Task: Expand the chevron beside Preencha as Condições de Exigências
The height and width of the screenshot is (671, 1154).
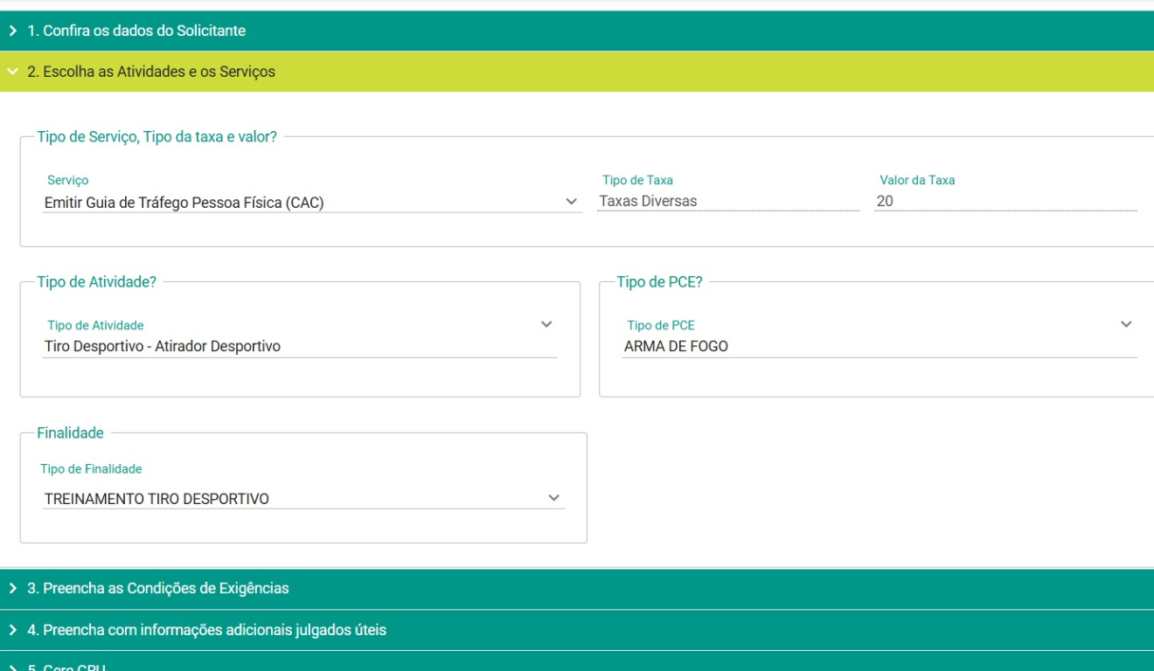Action: coord(12,588)
